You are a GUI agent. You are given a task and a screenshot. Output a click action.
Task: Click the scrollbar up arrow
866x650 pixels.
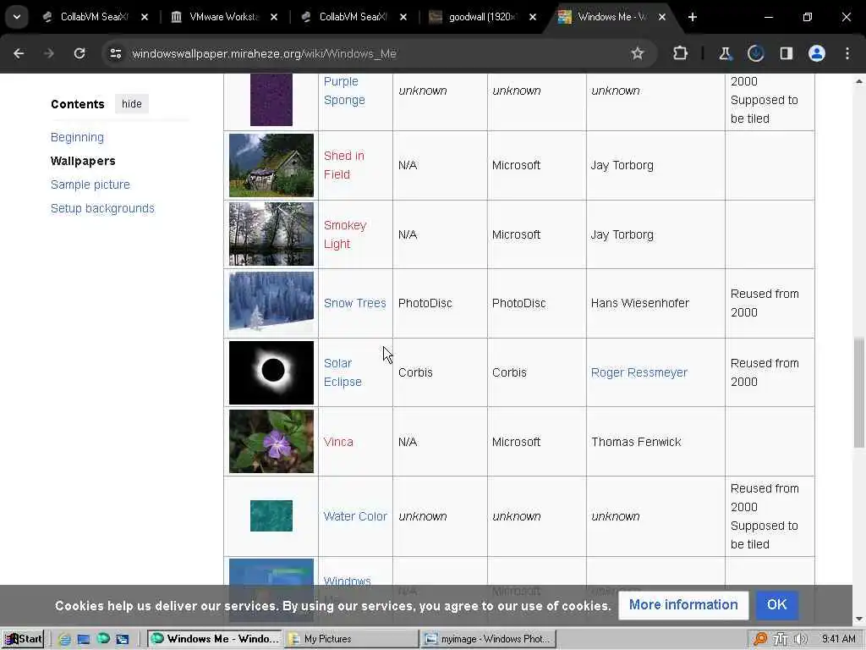tap(859, 81)
